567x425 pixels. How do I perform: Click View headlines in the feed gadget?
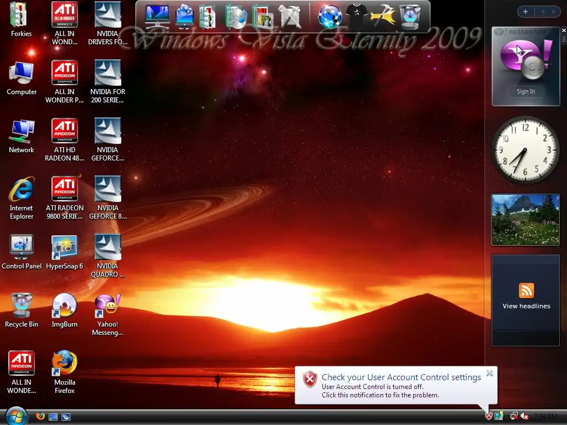pos(526,306)
